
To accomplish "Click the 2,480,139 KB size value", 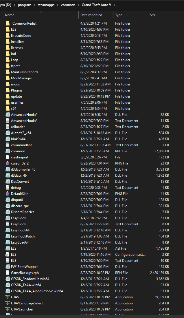I will [x=159, y=273].
